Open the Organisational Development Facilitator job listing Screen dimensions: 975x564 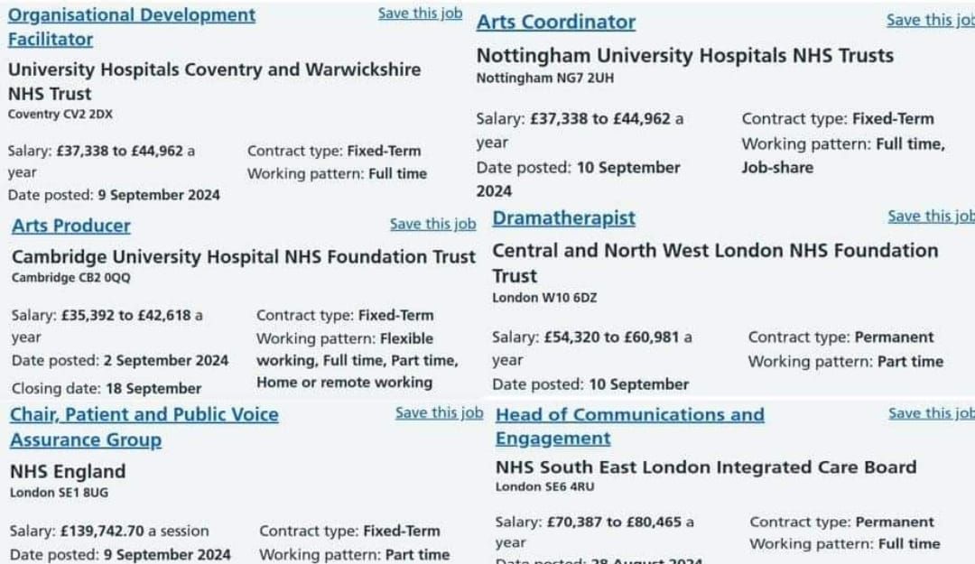click(131, 16)
